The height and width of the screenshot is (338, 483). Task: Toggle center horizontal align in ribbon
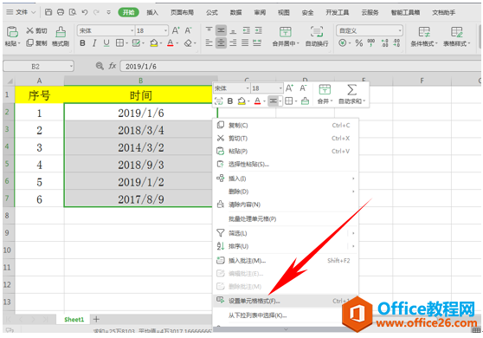point(221,42)
